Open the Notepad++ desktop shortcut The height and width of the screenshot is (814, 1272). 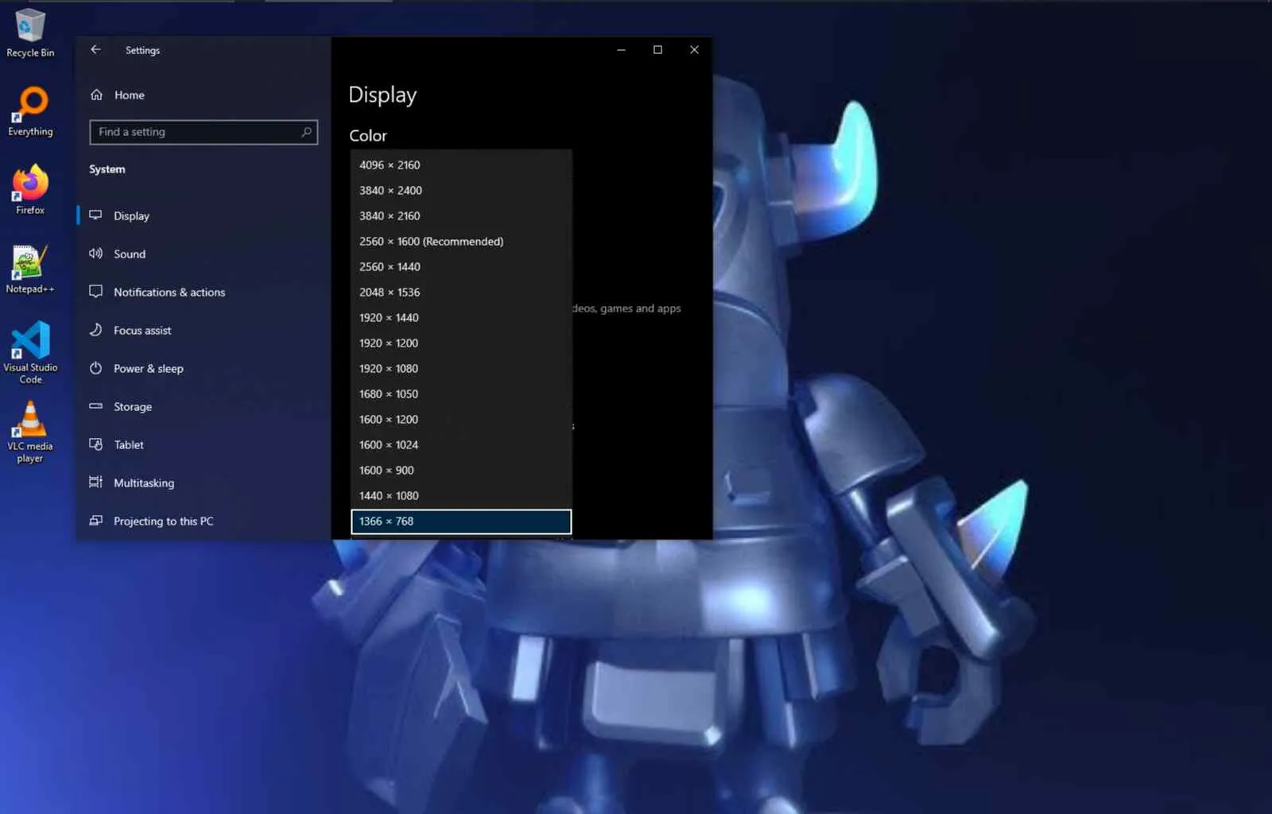30,269
